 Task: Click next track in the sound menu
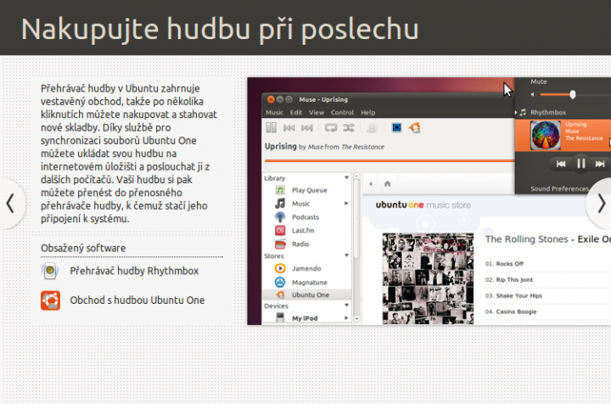[600, 164]
